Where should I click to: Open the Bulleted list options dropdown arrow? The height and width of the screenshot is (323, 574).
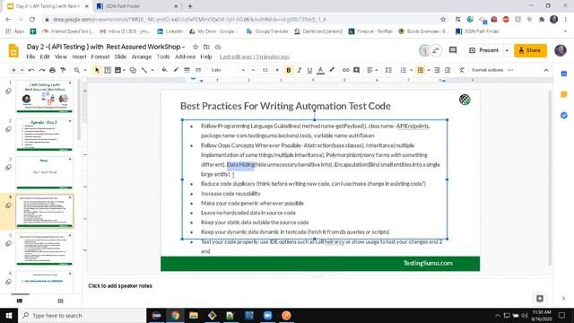(x=429, y=70)
